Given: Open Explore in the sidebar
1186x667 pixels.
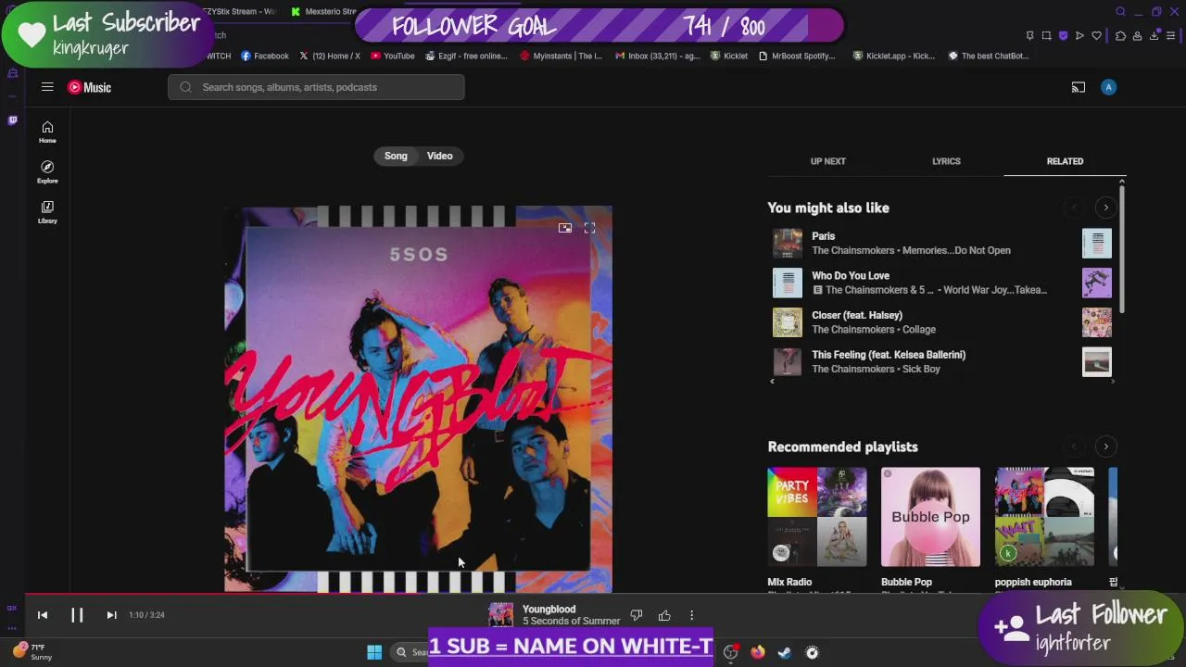Looking at the screenshot, I should pyautogui.click(x=47, y=172).
